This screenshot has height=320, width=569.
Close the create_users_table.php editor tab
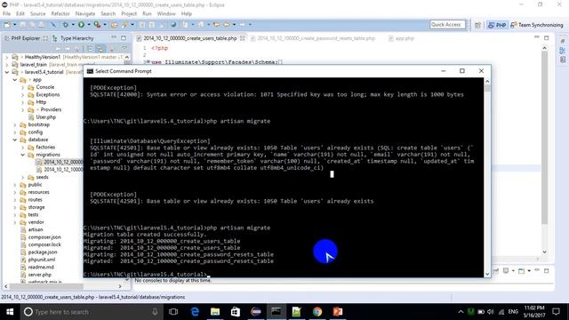[x=242, y=38]
